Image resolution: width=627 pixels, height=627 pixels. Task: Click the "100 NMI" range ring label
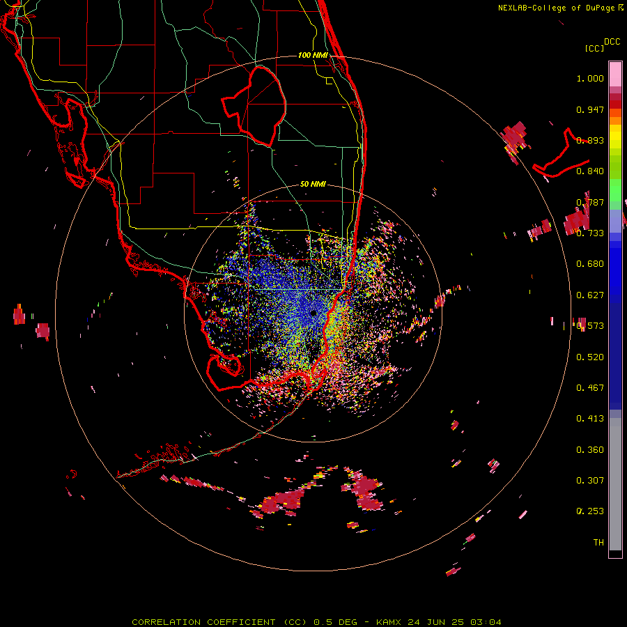pyautogui.click(x=313, y=55)
